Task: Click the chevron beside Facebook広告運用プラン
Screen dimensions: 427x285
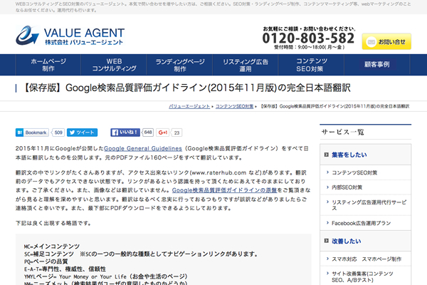Action: point(327,223)
